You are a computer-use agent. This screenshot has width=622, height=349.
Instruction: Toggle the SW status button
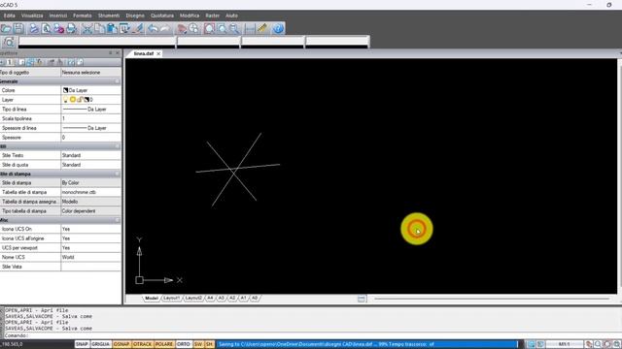pos(198,344)
